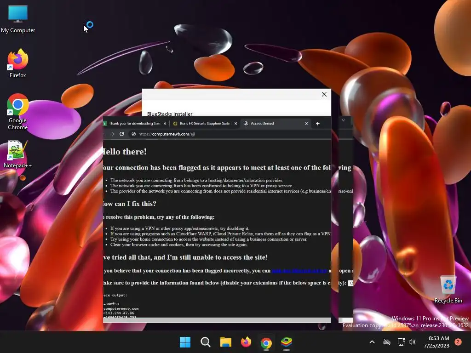Open the clock showing 8:53 AM
Viewport: 471px width, 353px height.
pos(437,342)
